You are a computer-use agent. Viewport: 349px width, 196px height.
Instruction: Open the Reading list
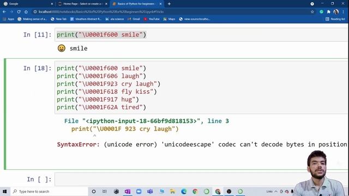pos(335,19)
